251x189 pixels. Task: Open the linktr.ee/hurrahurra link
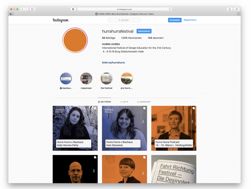(x=113, y=63)
